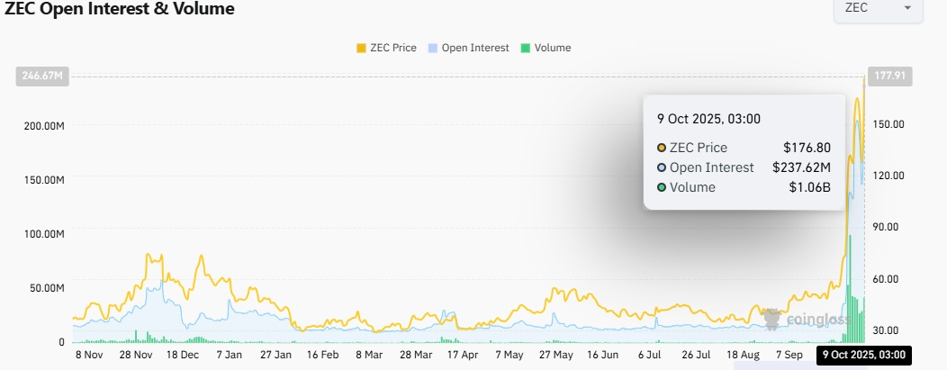Click the green Volume legend marker
Image resolution: width=947 pixels, height=370 pixels.
525,48
